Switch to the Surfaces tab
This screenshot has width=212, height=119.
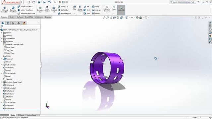coord(20,17)
